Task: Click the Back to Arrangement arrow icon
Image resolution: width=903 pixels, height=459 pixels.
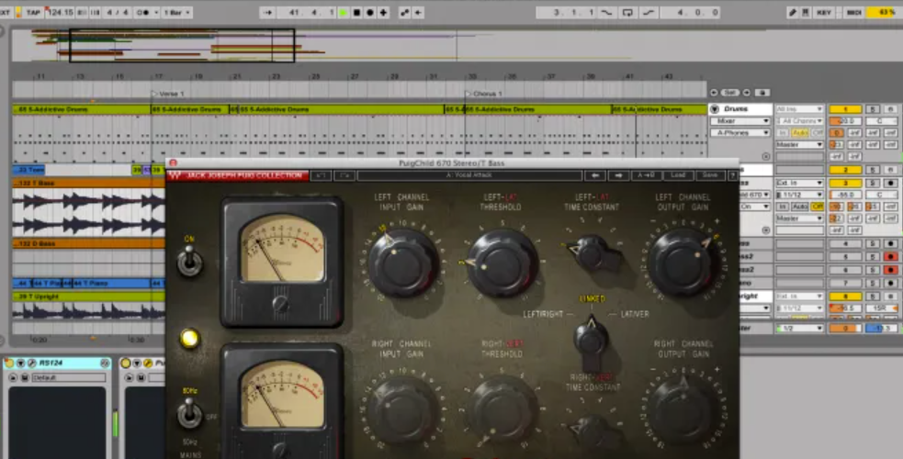Action: 418,12
